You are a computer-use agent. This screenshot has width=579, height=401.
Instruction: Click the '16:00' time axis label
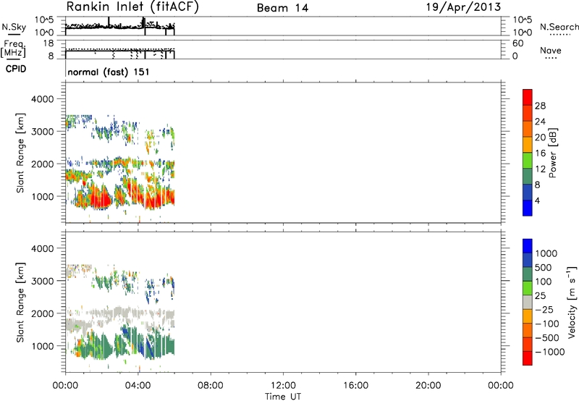355,386
